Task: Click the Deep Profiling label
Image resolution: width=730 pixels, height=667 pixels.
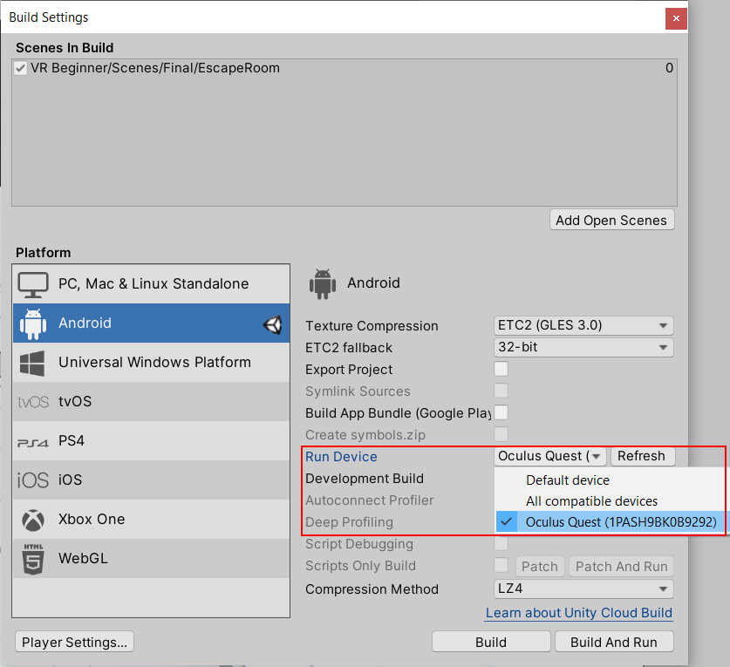Action: 349,522
